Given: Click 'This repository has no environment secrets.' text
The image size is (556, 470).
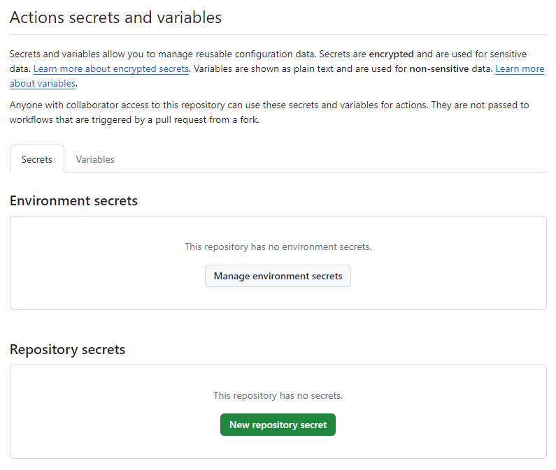Looking at the screenshot, I should point(278,247).
